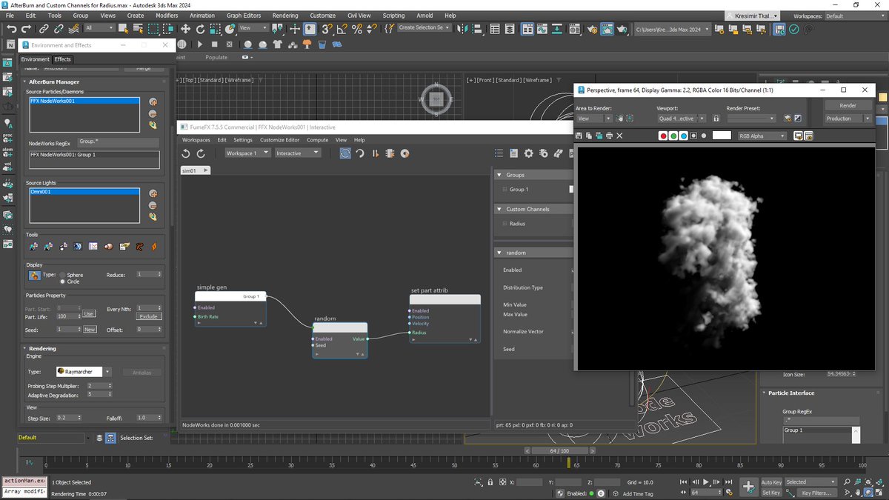Clear the rendered image with X icon
889x500 pixels.
619,136
